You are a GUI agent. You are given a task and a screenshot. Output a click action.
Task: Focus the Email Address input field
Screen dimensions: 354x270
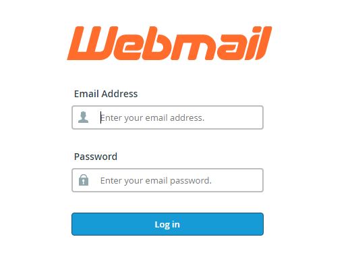click(167, 117)
